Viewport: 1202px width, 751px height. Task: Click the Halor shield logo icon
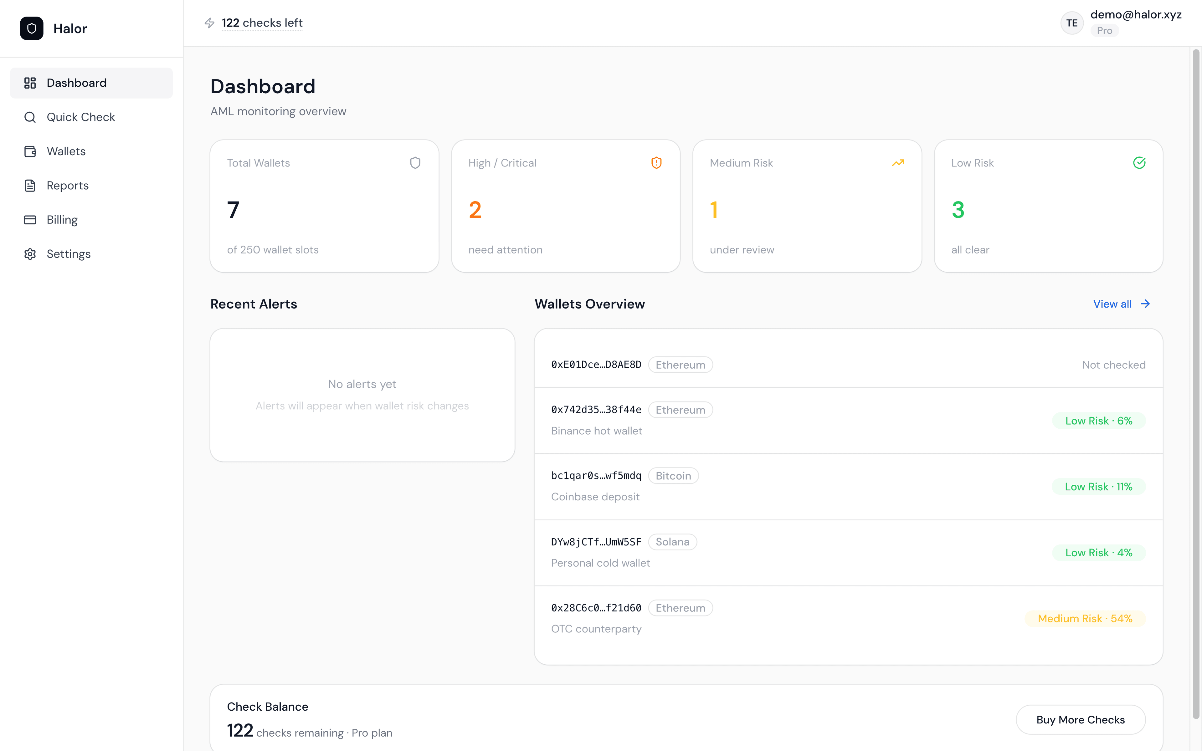(x=31, y=28)
